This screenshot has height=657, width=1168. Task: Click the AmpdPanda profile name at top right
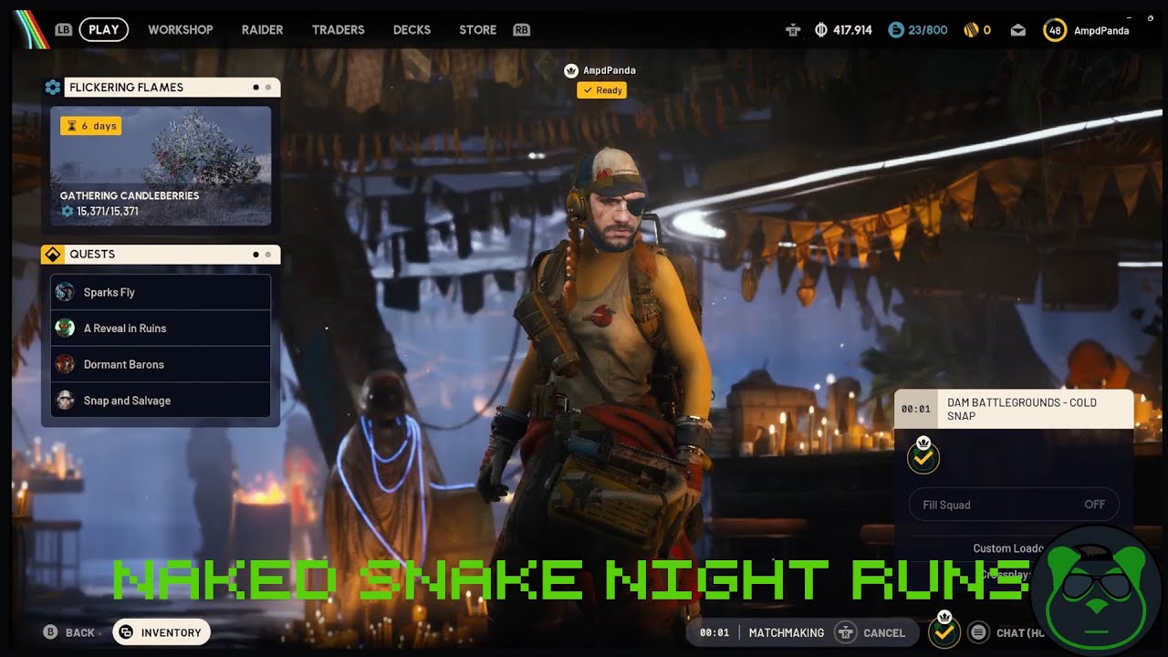click(1101, 30)
